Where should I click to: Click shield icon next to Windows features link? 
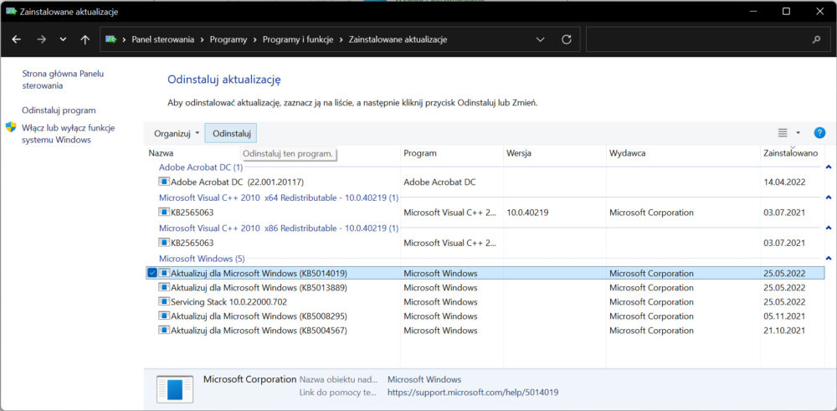click(11, 127)
